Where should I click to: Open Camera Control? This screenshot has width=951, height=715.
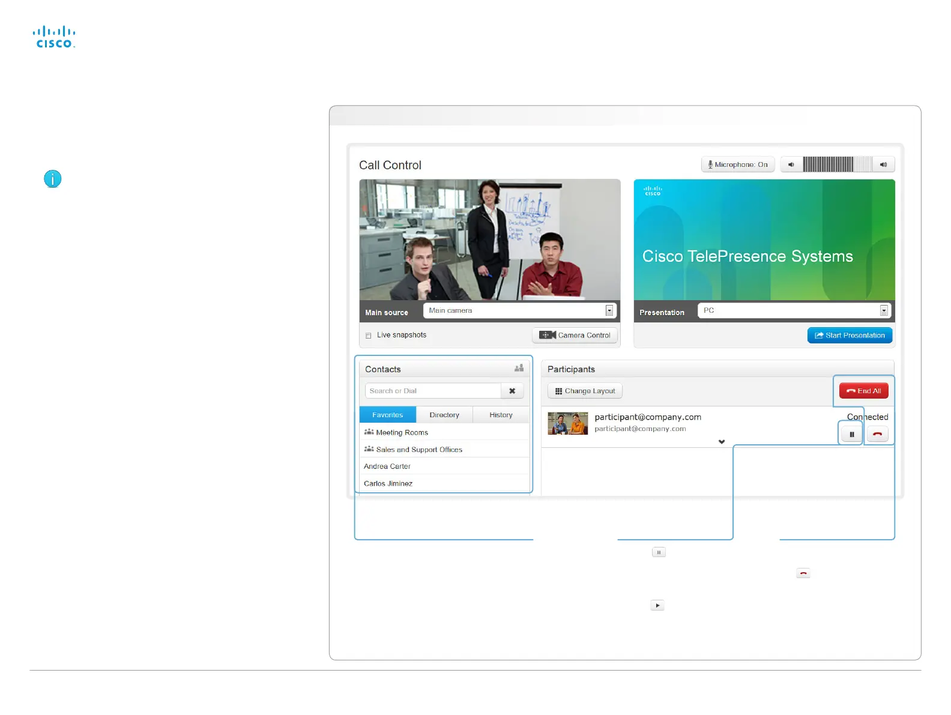pyautogui.click(x=575, y=335)
